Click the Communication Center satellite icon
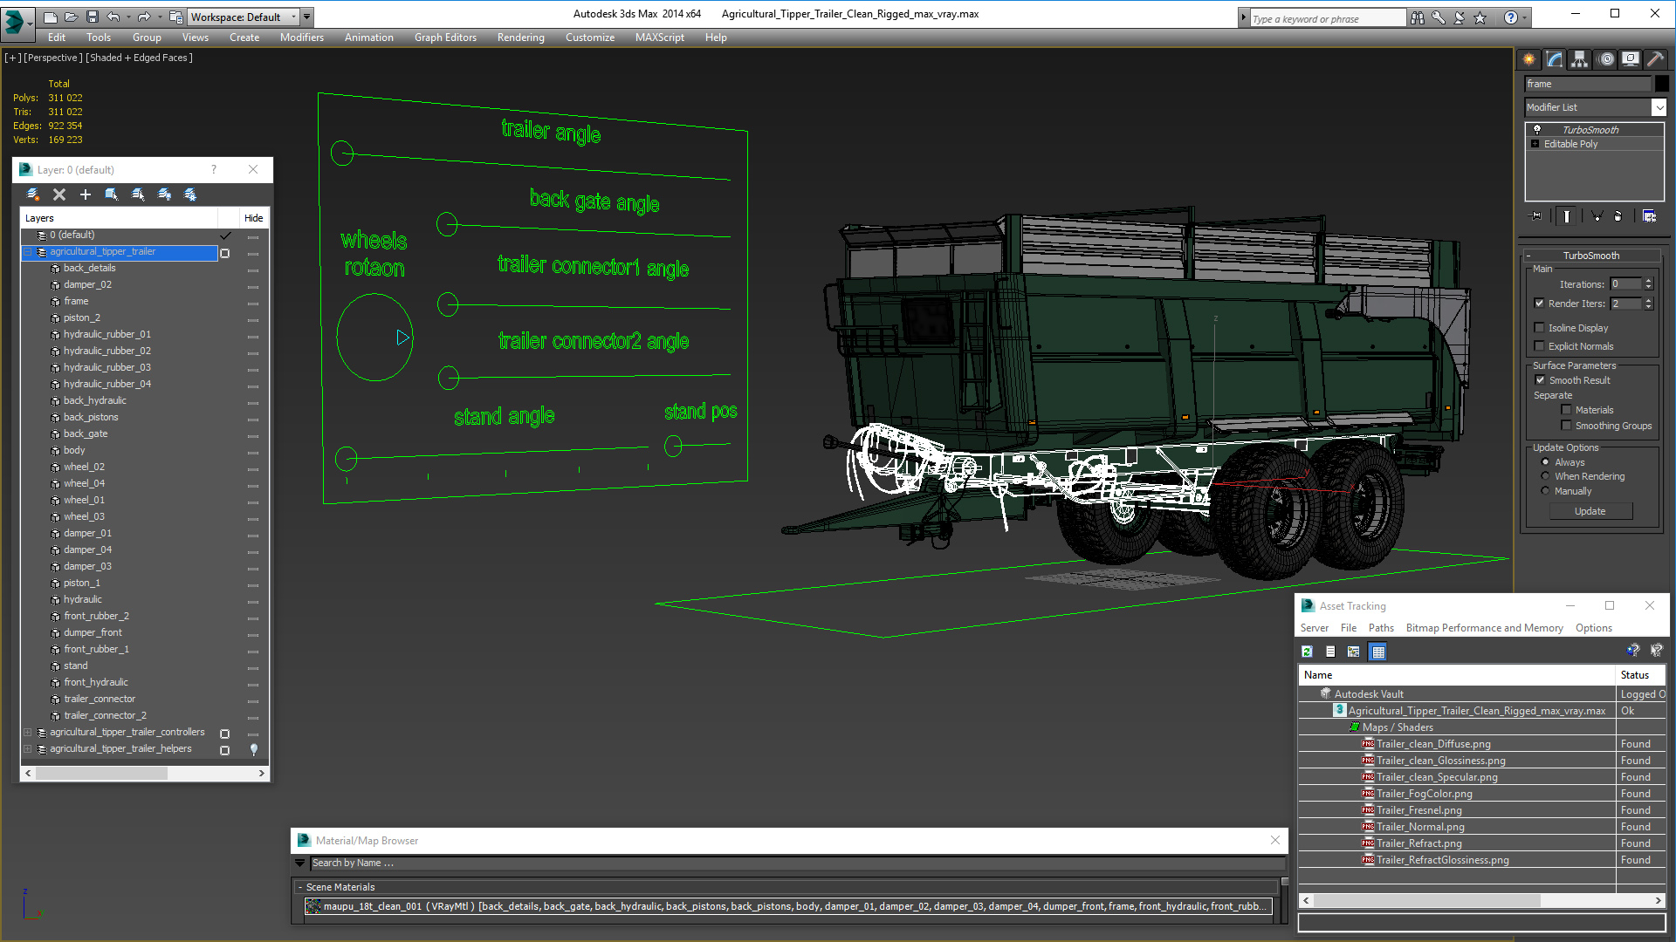 point(1459,17)
